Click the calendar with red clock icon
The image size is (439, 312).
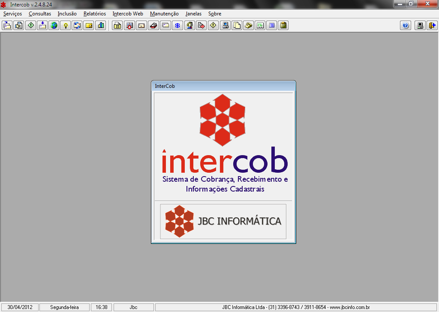(129, 25)
